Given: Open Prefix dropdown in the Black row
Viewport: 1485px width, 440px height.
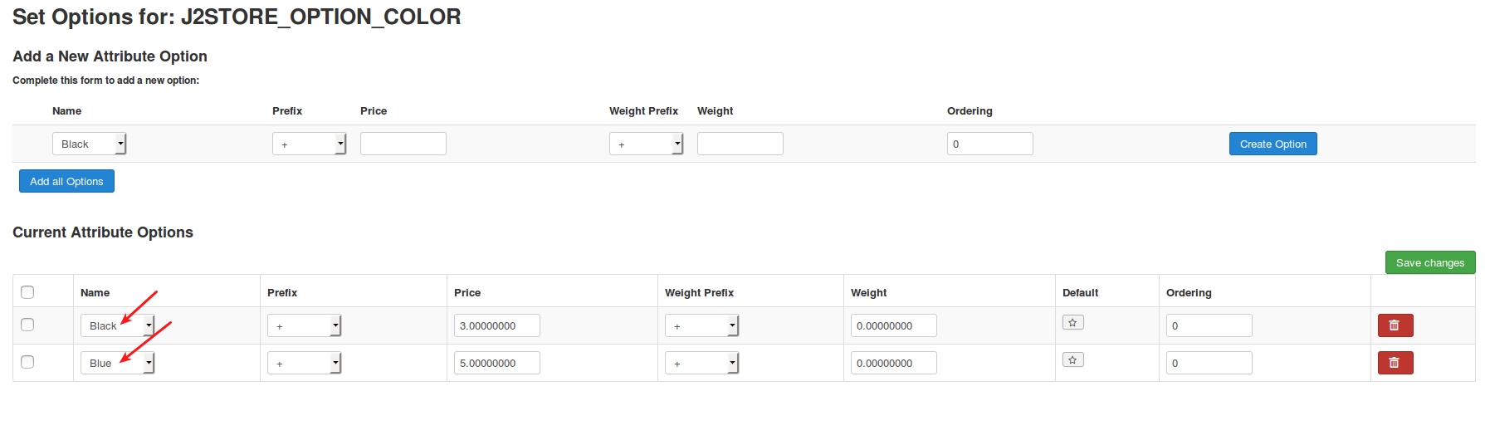Looking at the screenshot, I should coord(304,325).
